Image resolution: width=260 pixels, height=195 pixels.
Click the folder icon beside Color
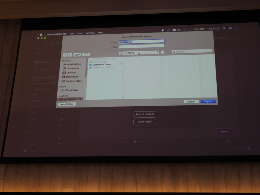click(62, 112)
